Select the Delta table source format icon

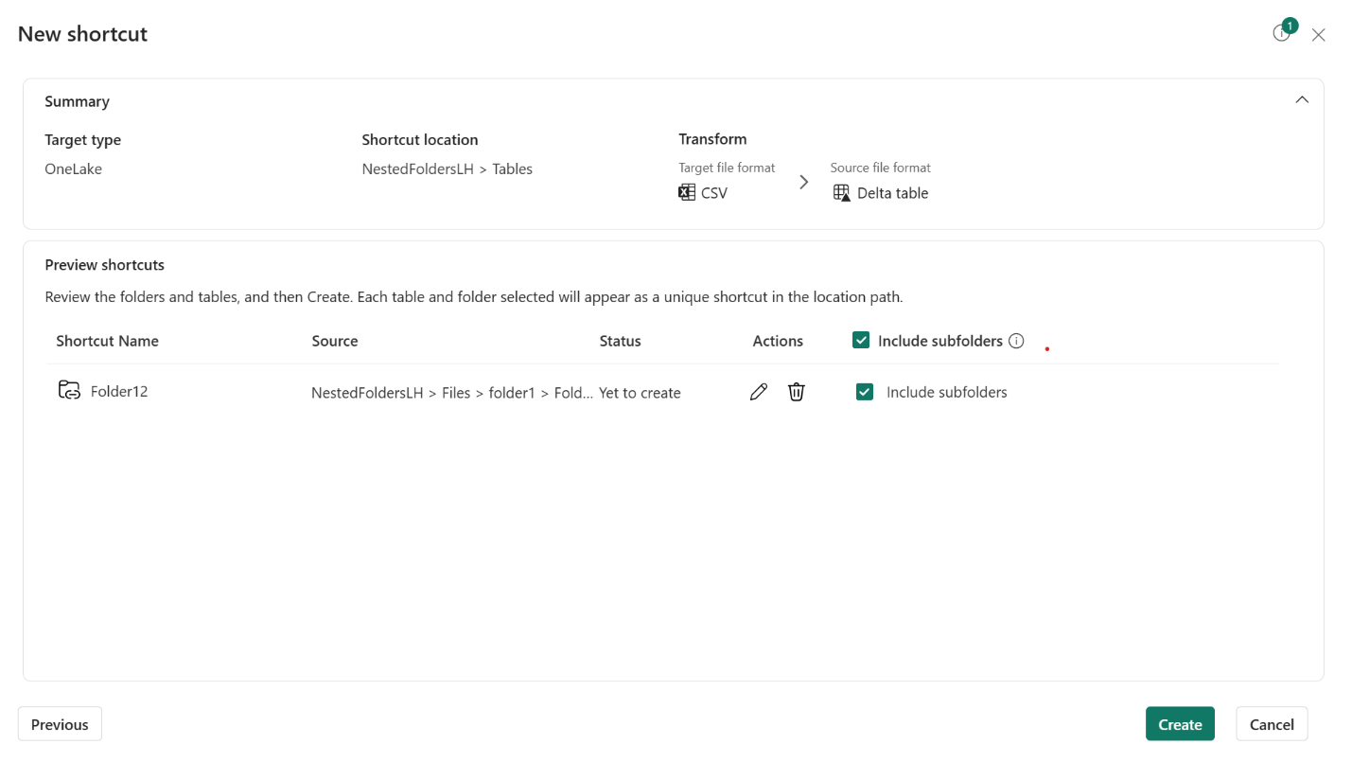[840, 192]
